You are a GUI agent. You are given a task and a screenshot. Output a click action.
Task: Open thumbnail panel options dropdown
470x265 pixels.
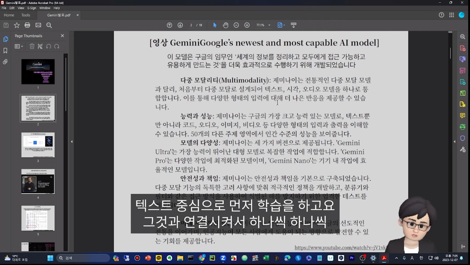tap(19, 46)
